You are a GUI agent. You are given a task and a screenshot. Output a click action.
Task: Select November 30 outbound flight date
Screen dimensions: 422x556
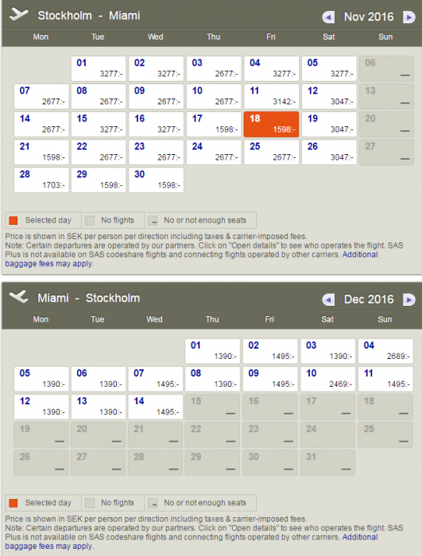click(157, 180)
